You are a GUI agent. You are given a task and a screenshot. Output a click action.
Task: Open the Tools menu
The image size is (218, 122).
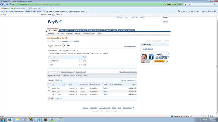[210, 11]
